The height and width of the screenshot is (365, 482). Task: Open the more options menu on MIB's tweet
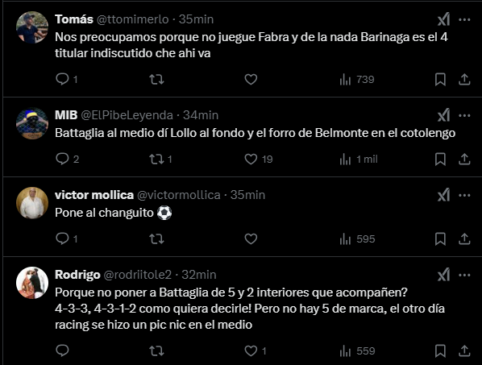[x=464, y=115]
